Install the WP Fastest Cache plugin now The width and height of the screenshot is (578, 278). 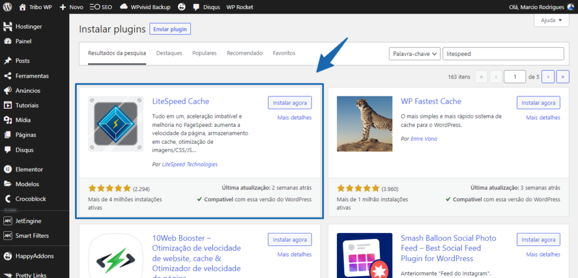(538, 103)
